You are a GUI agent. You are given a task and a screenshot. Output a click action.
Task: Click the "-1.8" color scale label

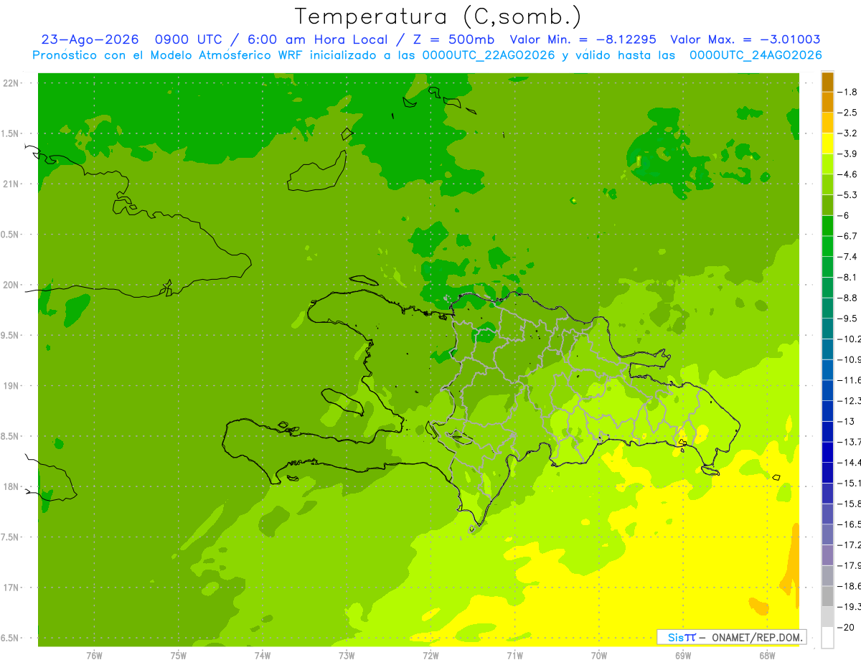click(x=849, y=92)
